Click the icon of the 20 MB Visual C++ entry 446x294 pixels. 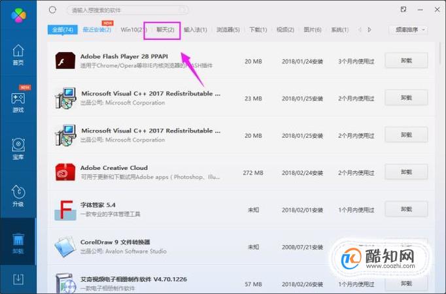coord(65,135)
